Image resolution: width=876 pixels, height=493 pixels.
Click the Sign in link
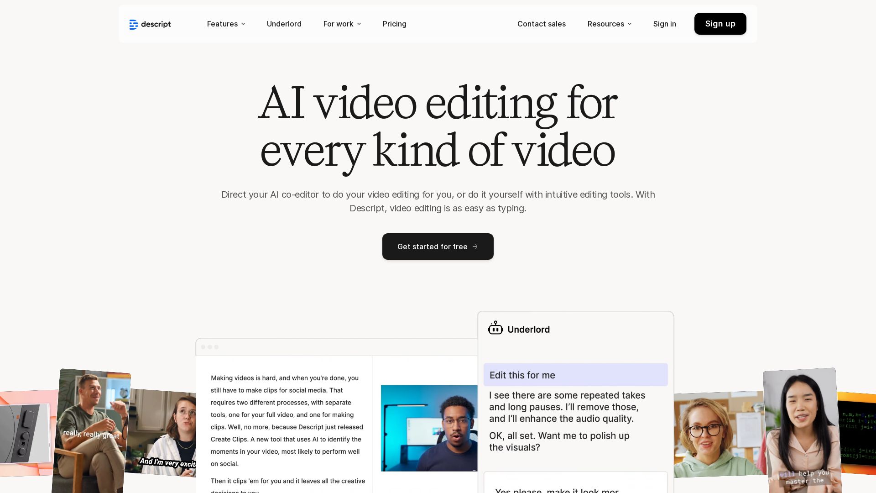(x=664, y=24)
